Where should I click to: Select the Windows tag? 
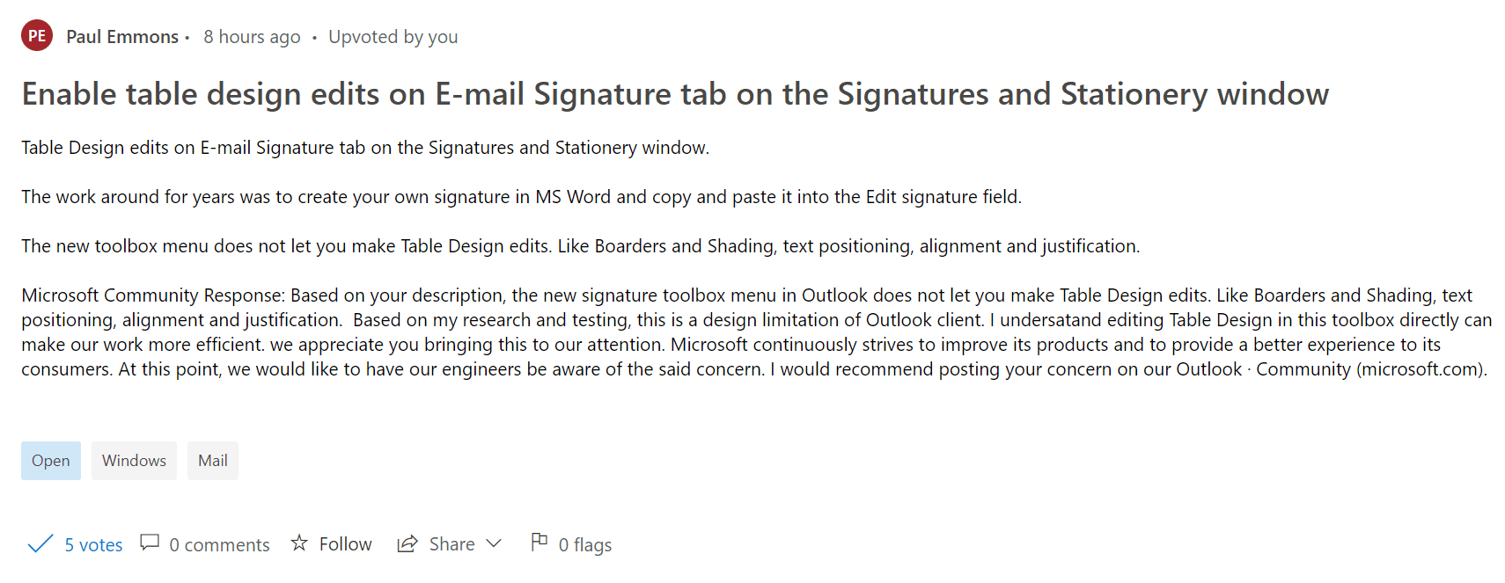pos(134,460)
